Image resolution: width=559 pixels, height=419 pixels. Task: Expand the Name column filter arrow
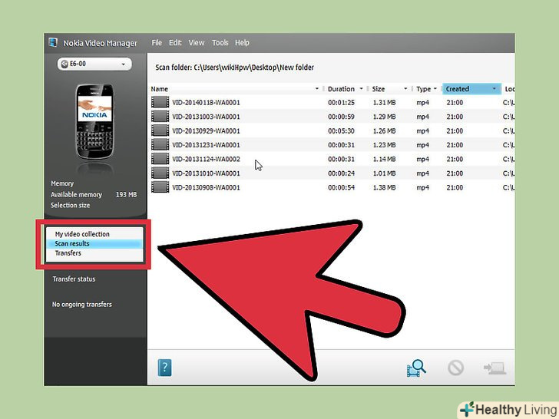point(317,89)
